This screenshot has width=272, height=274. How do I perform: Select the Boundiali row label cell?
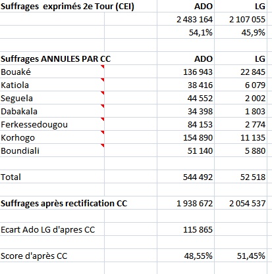click(52, 150)
